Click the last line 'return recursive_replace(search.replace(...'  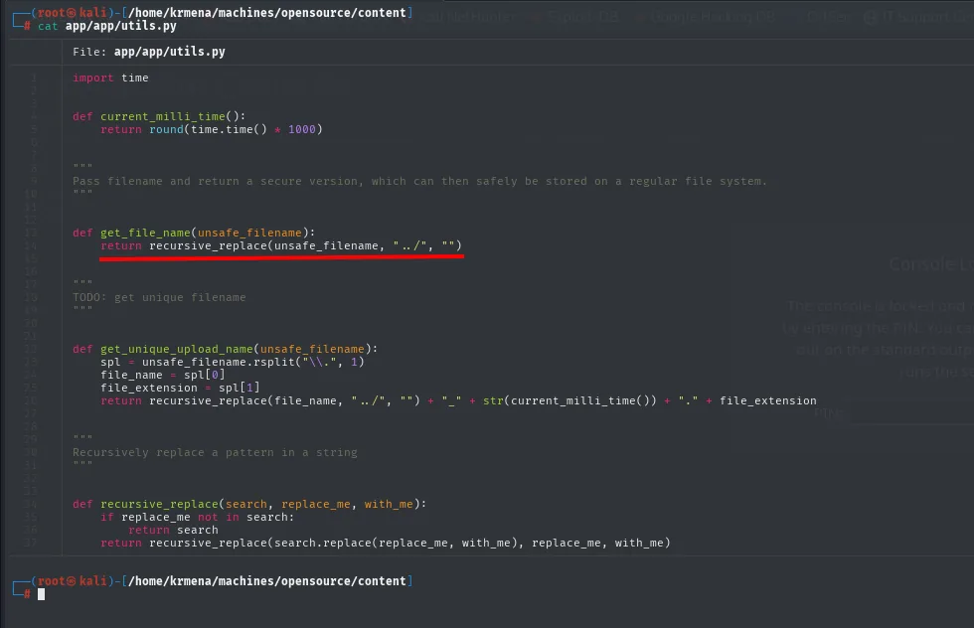click(386, 543)
